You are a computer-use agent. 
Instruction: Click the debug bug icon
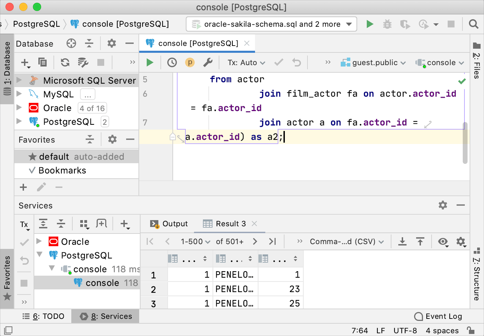tap(387, 24)
